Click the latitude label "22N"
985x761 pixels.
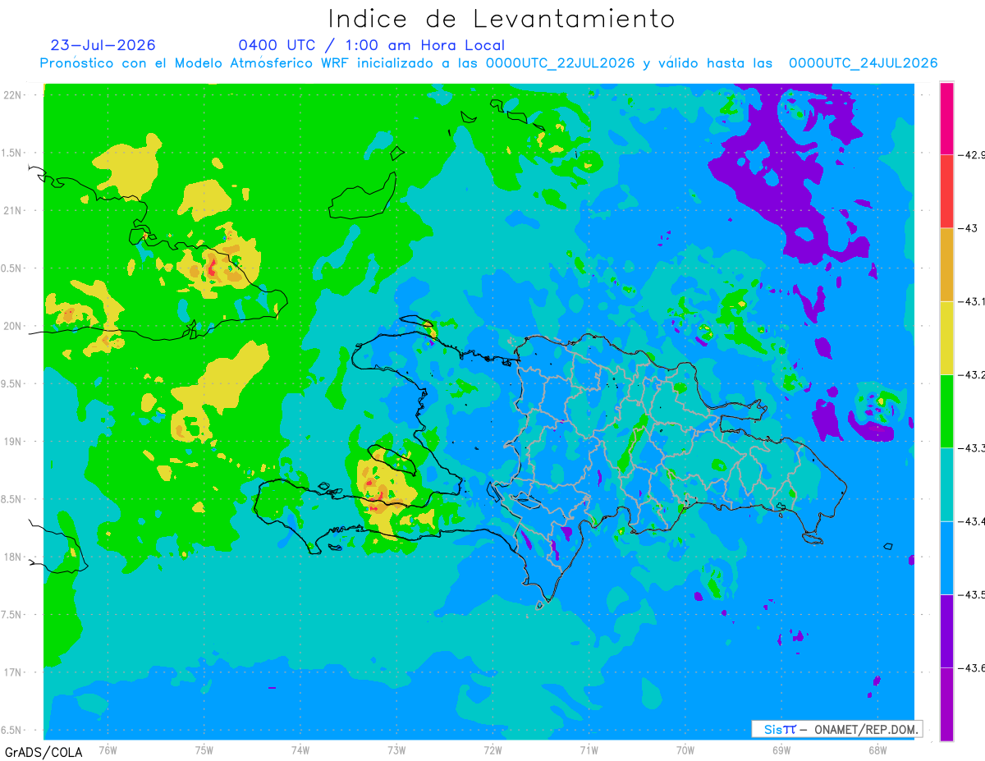pyautogui.click(x=14, y=94)
